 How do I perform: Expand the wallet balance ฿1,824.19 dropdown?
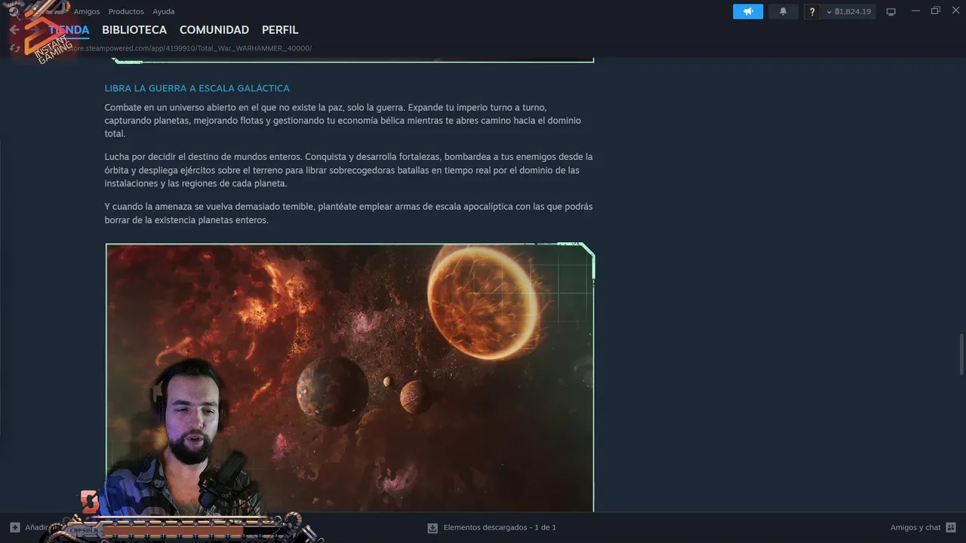[x=849, y=11]
